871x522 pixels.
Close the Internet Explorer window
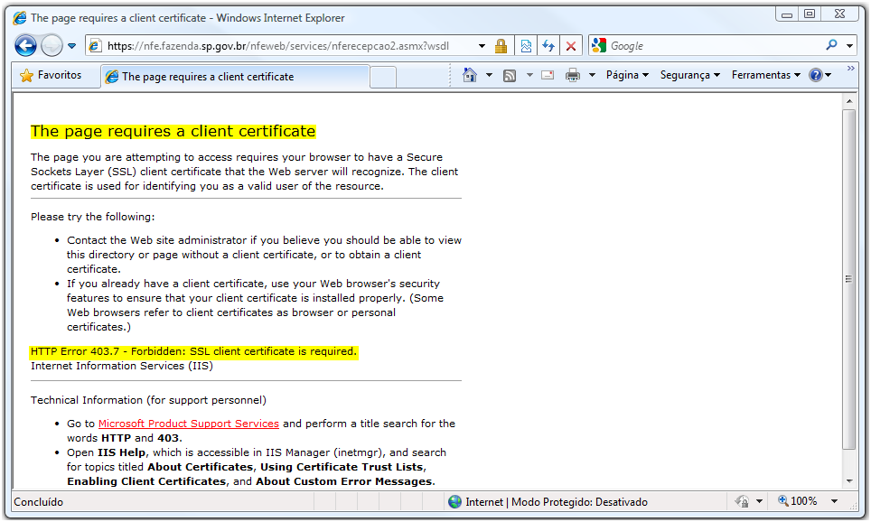point(840,14)
